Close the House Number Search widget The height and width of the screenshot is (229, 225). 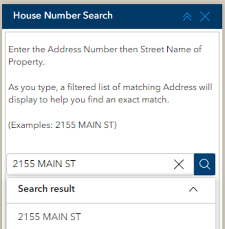click(x=205, y=17)
